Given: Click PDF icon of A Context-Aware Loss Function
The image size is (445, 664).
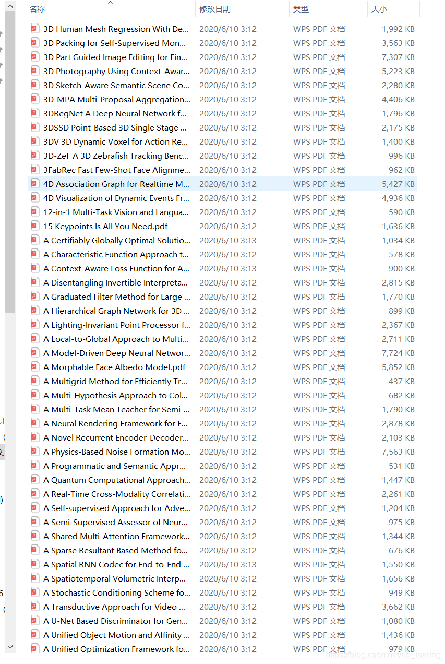Looking at the screenshot, I should (34, 268).
